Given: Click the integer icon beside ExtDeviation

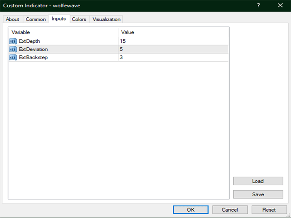Looking at the screenshot, I should tap(13, 50).
